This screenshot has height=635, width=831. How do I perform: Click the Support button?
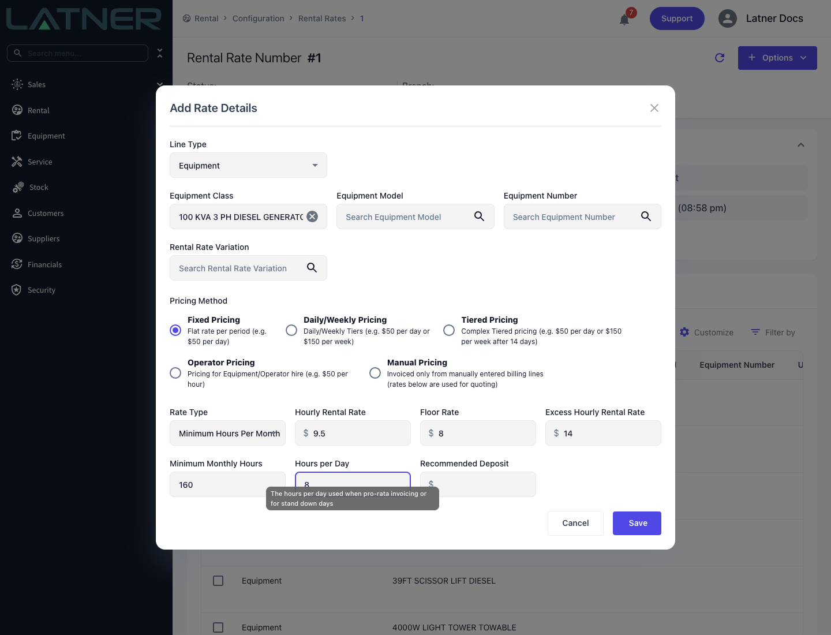677,18
